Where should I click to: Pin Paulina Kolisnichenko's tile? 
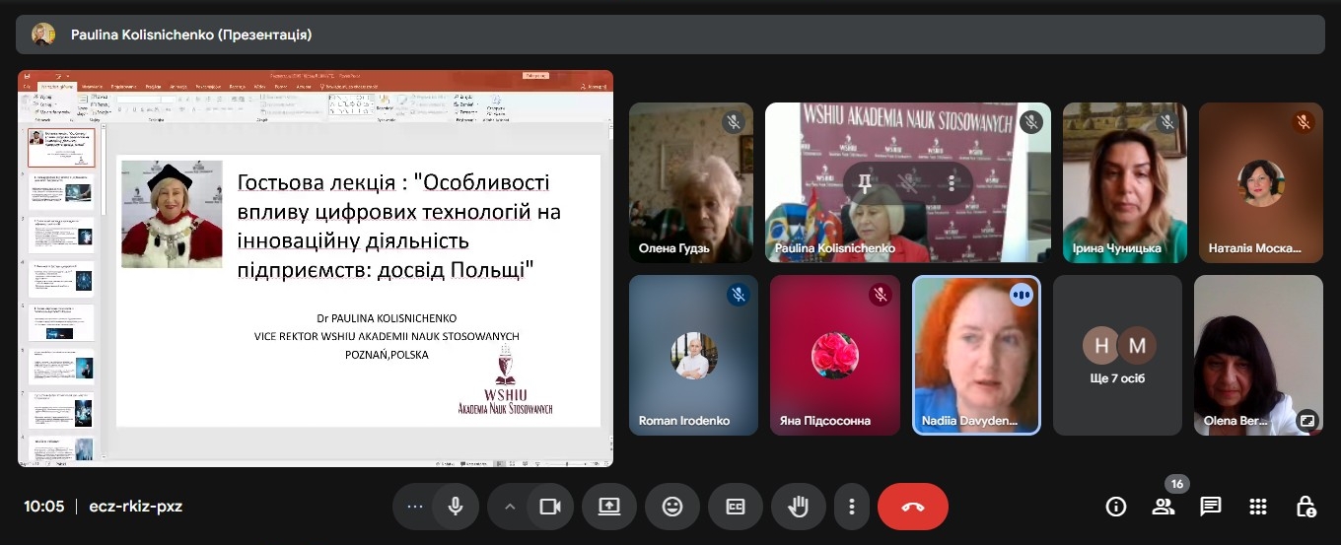(x=865, y=183)
